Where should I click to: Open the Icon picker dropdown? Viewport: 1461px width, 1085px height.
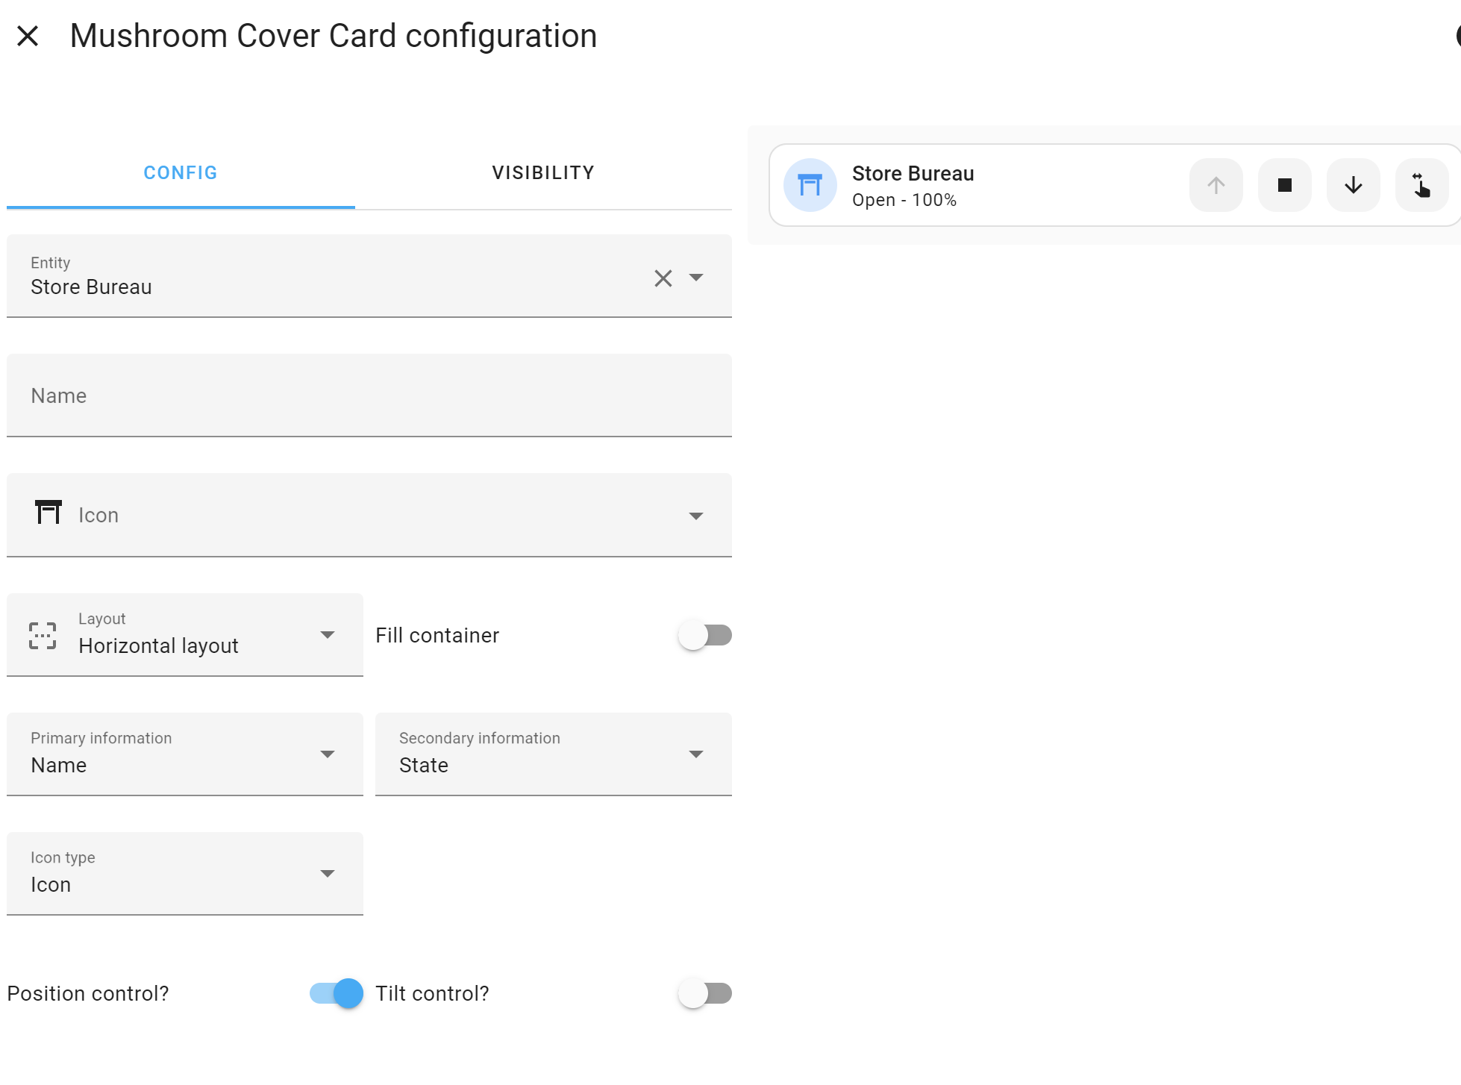(696, 516)
